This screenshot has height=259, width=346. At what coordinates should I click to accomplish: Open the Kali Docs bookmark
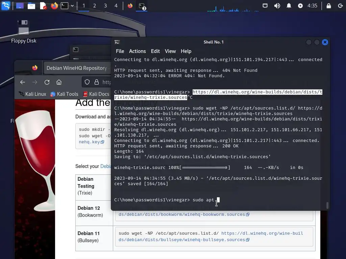pyautogui.click(x=96, y=94)
